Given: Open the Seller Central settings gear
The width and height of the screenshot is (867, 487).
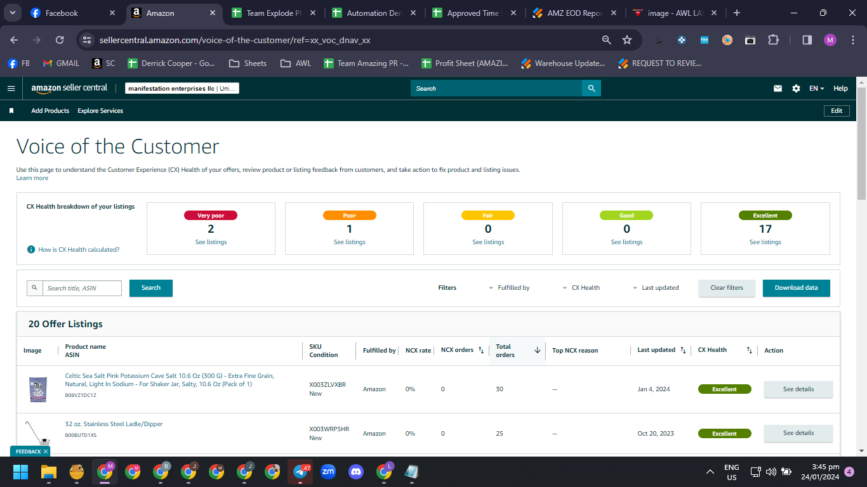Looking at the screenshot, I should pyautogui.click(x=796, y=89).
